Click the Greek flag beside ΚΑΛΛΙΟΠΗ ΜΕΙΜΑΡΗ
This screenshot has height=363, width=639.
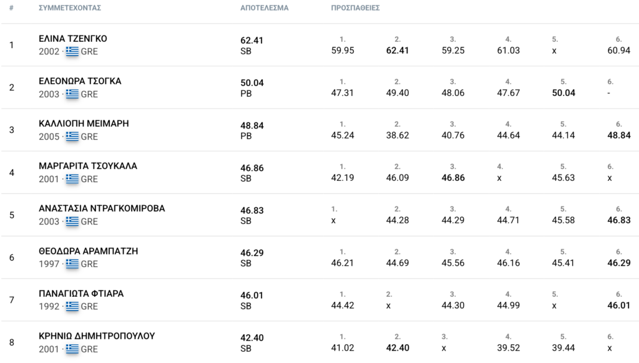tap(72, 136)
